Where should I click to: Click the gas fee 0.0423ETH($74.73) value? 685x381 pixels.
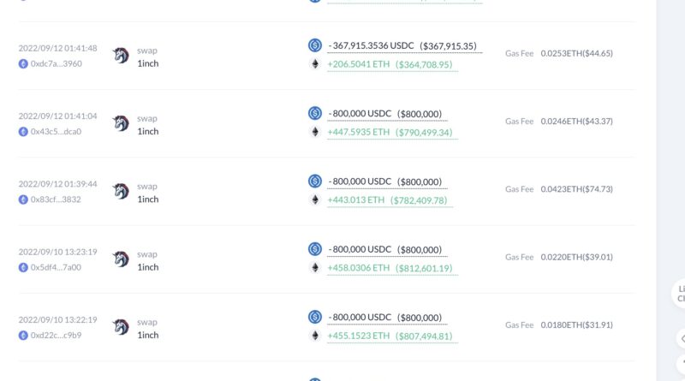point(576,189)
